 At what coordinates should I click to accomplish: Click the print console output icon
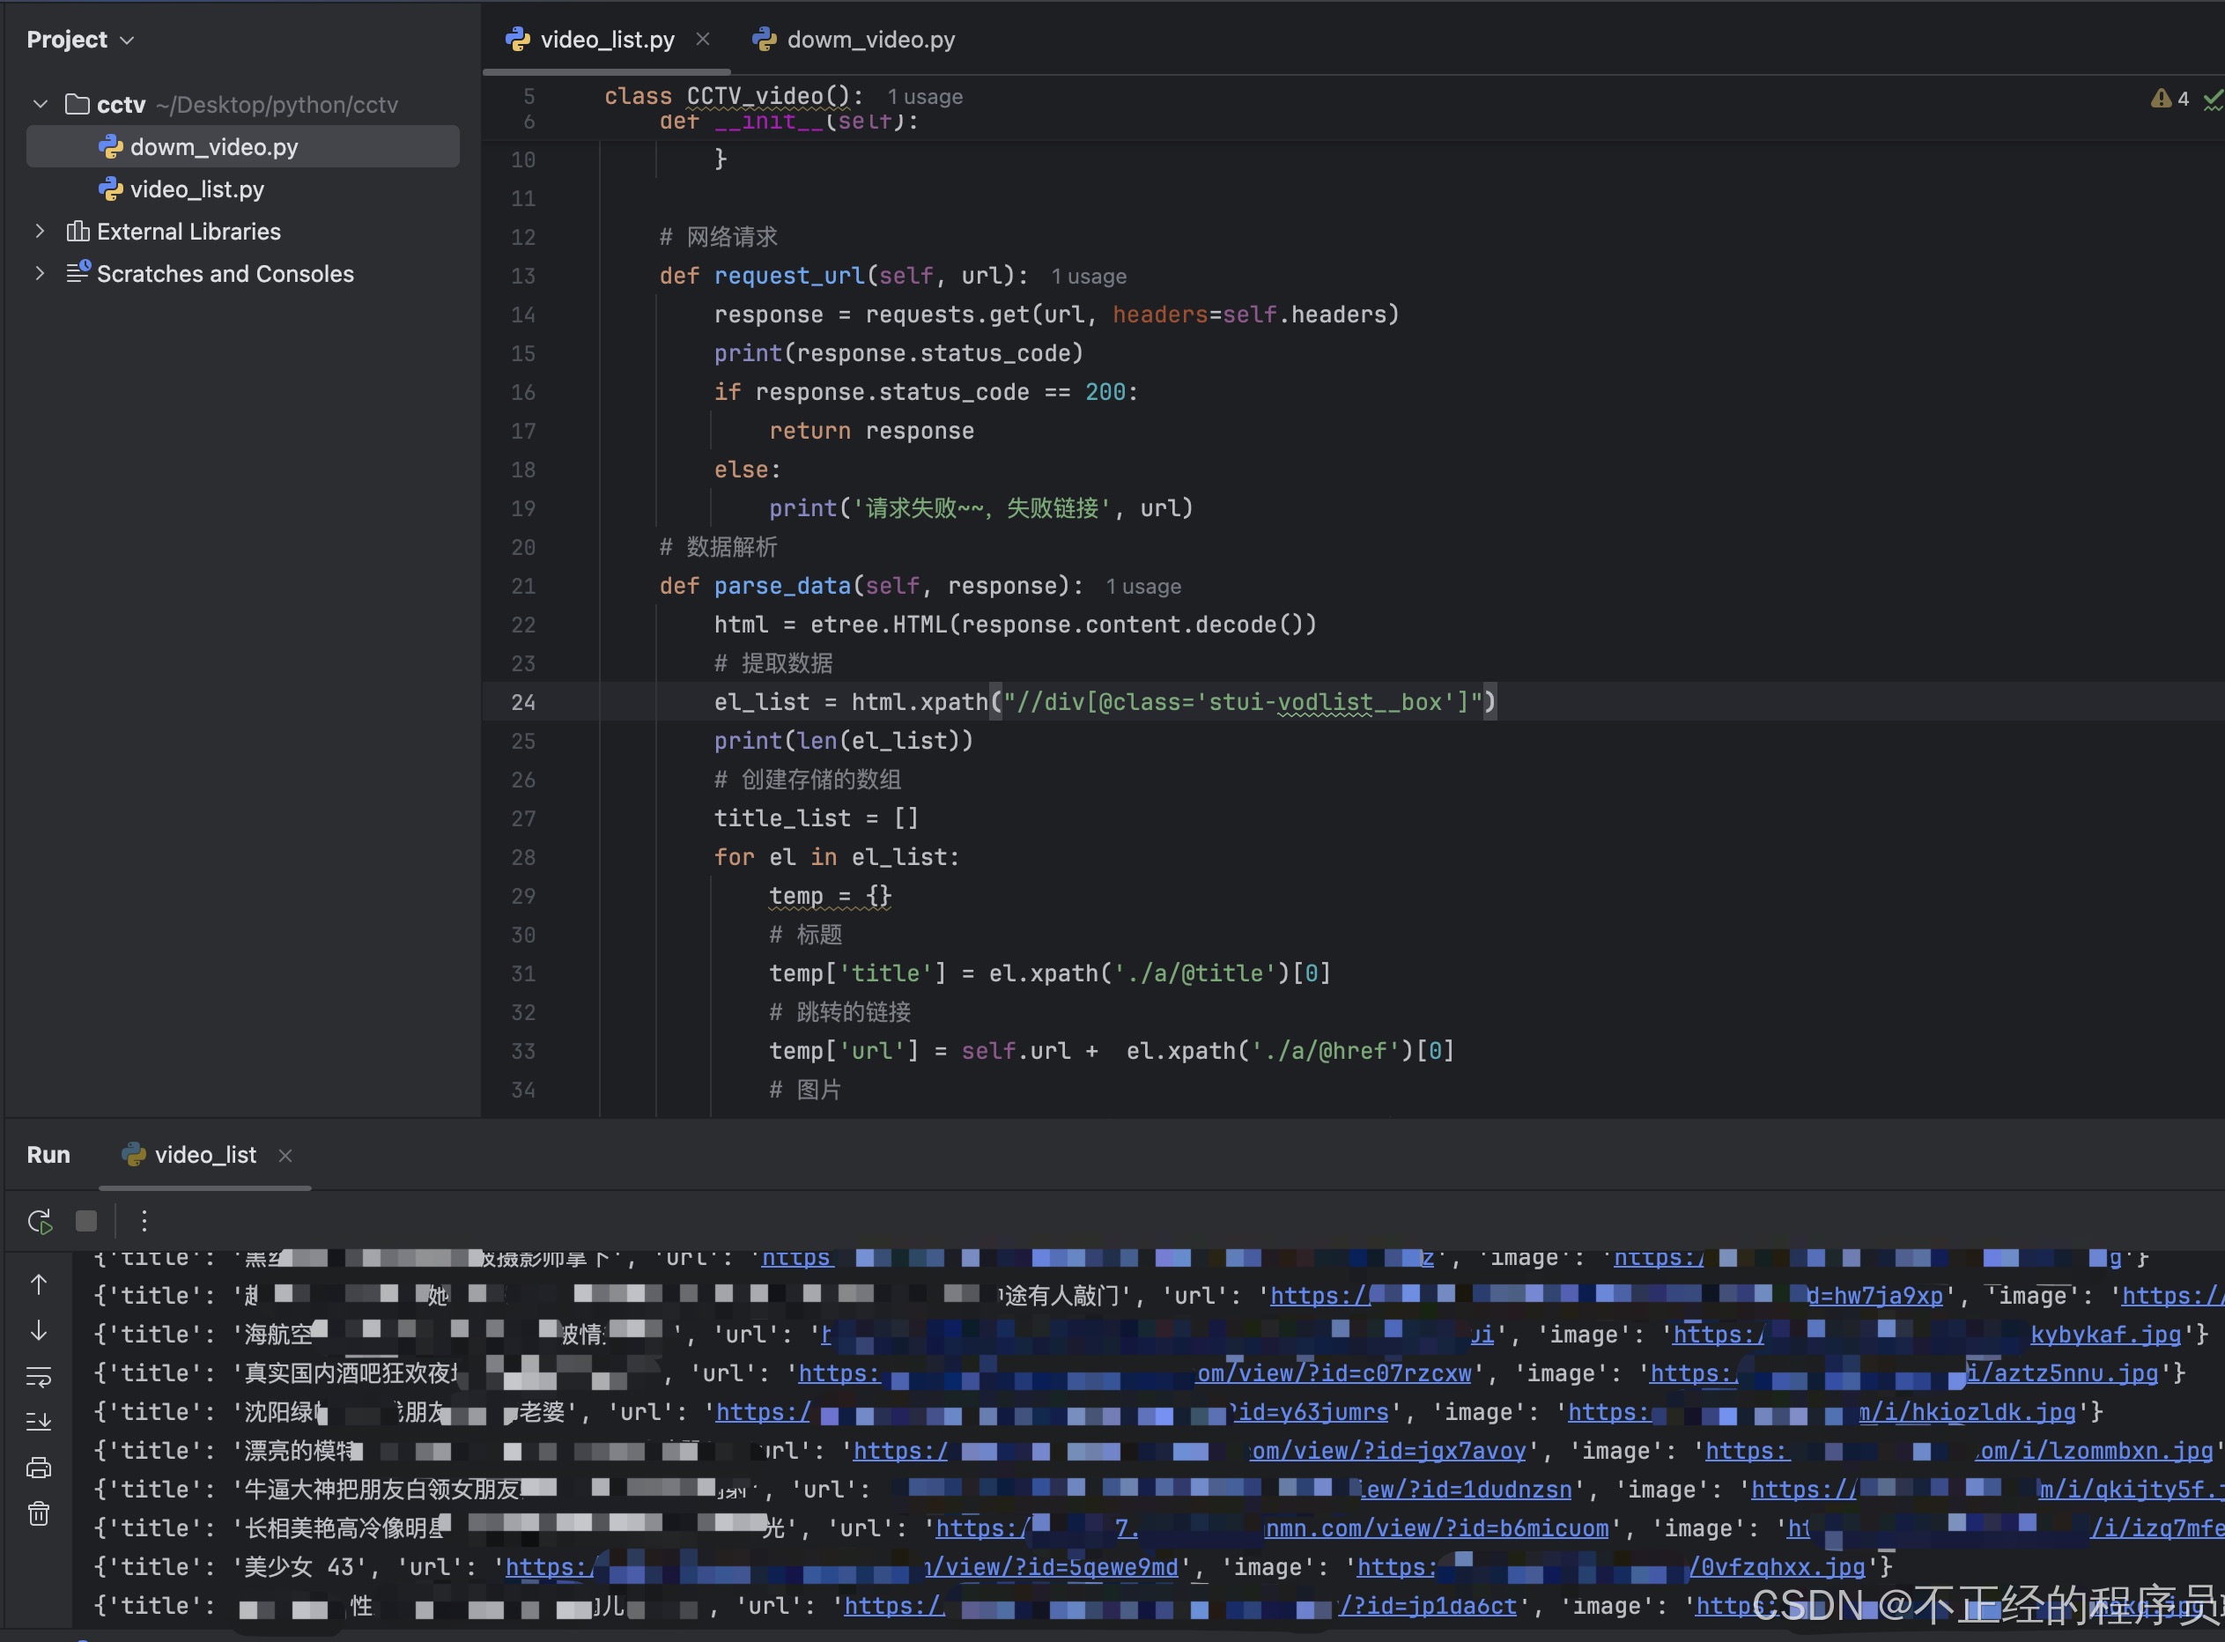pos(39,1467)
